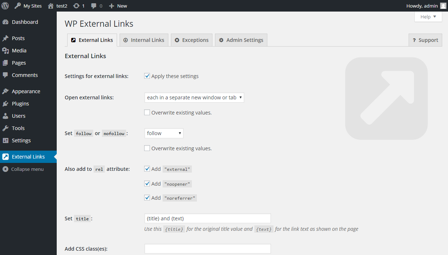Click the Support button

tap(425, 40)
